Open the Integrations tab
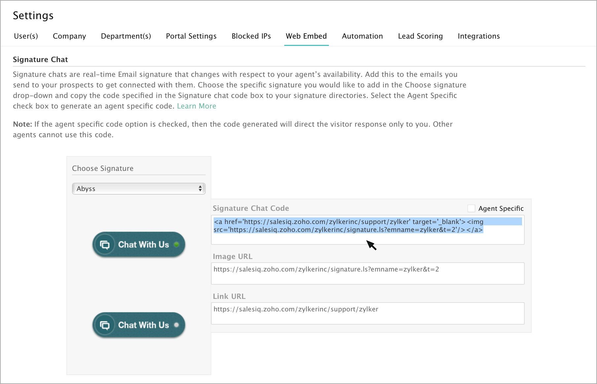597x384 pixels. [x=479, y=36]
